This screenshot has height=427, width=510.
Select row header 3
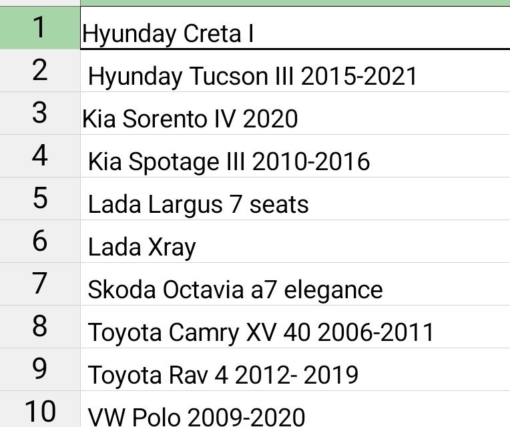point(40,113)
